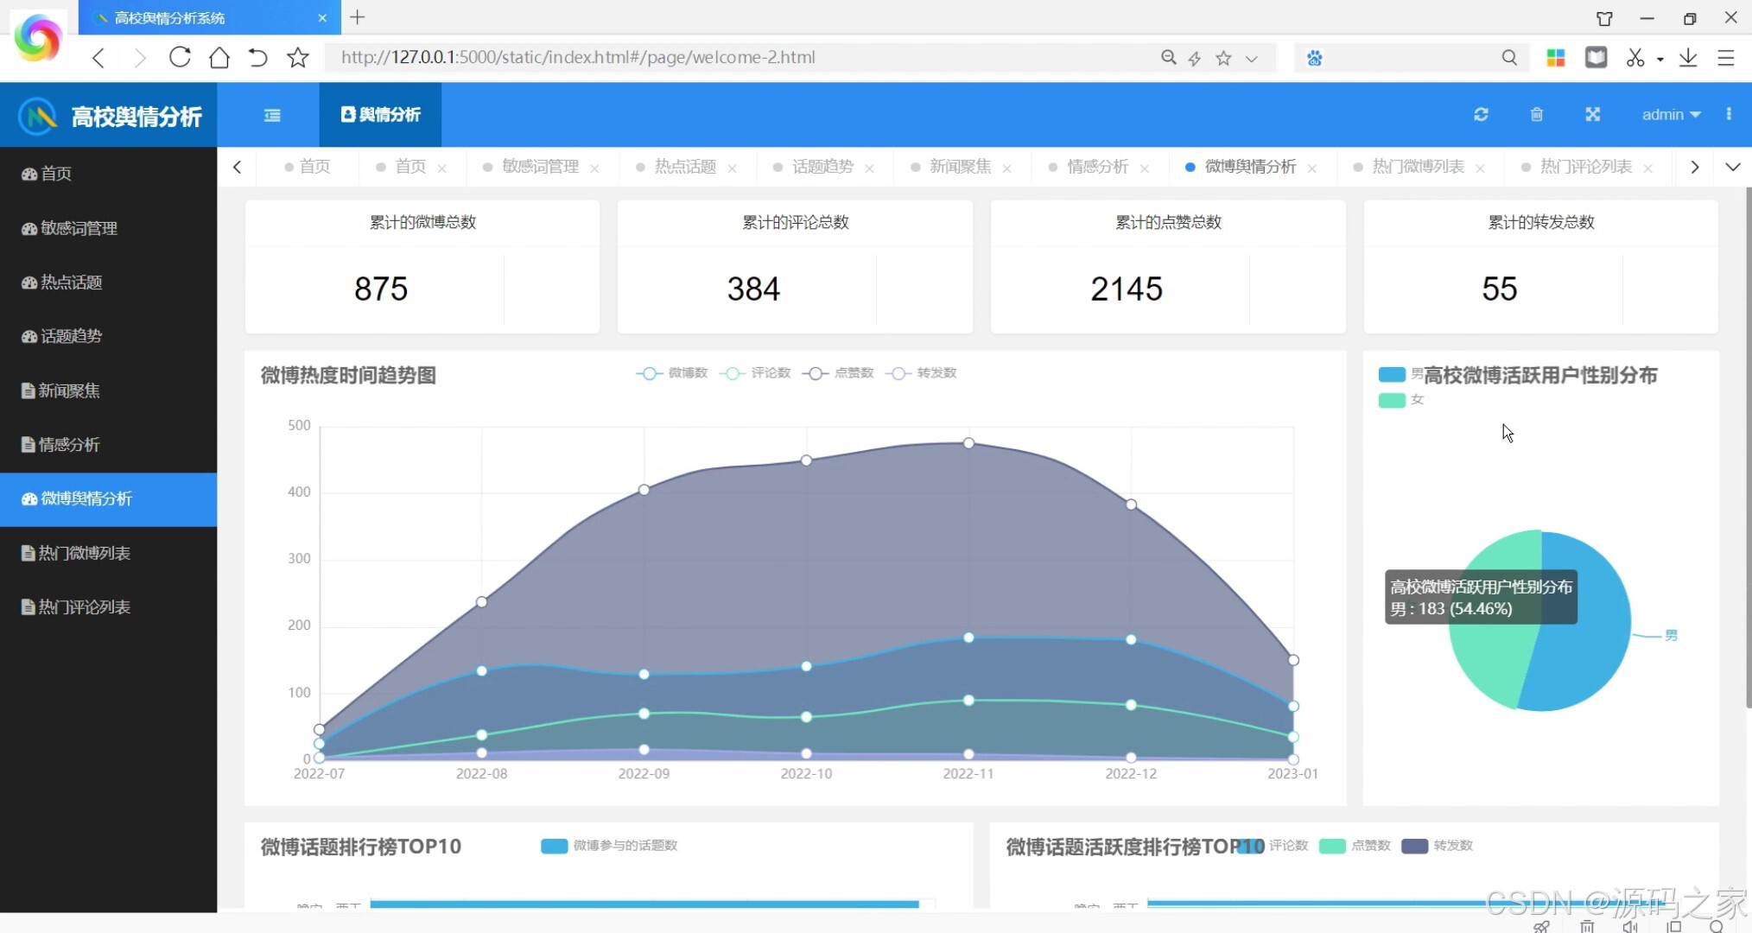Image resolution: width=1752 pixels, height=933 pixels.
Task: Click the scissors screenshot tool
Action: 1635,58
